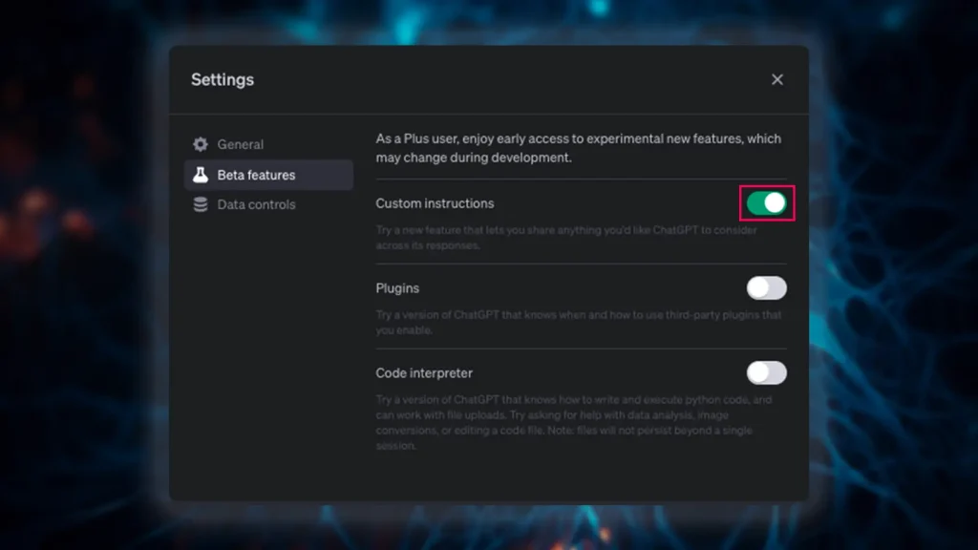
Task: Click the Custom instructions description text
Action: click(563, 238)
